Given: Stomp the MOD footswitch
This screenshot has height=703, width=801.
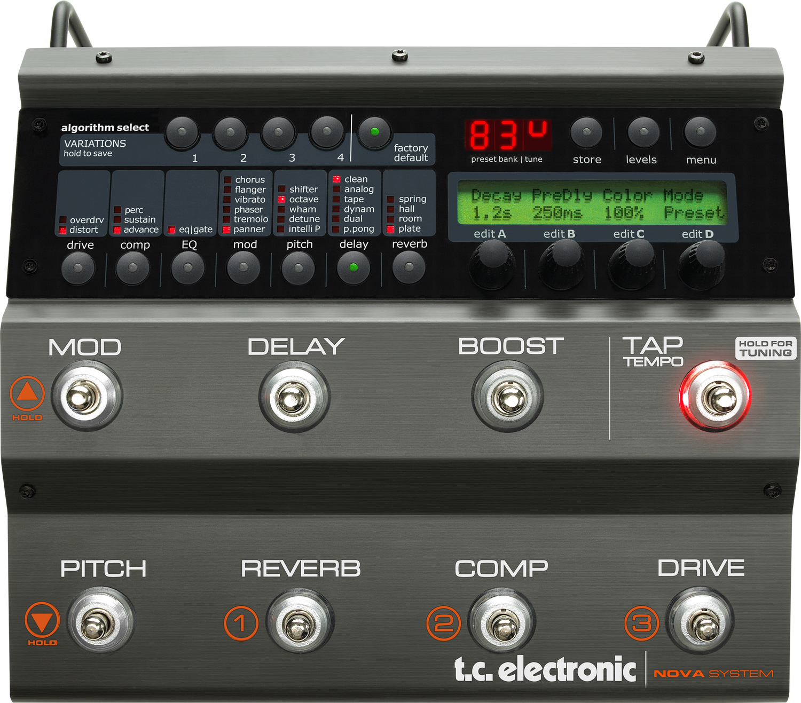Looking at the screenshot, I should 87,397.
